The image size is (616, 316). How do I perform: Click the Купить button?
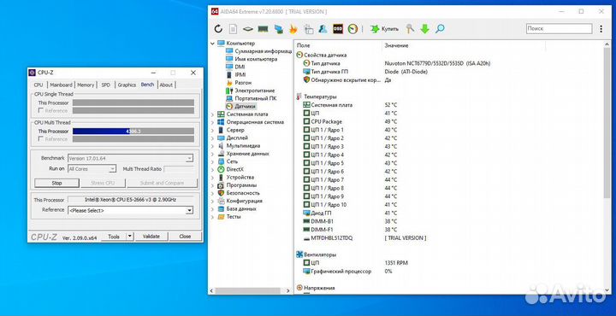[x=385, y=29]
